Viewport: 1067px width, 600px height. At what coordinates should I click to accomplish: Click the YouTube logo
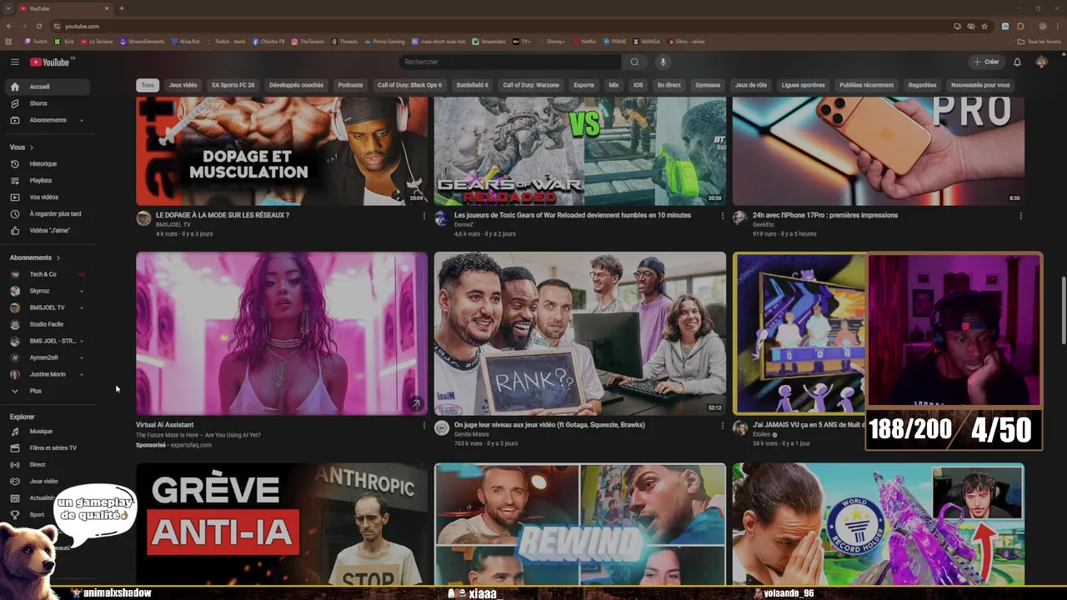[52, 62]
